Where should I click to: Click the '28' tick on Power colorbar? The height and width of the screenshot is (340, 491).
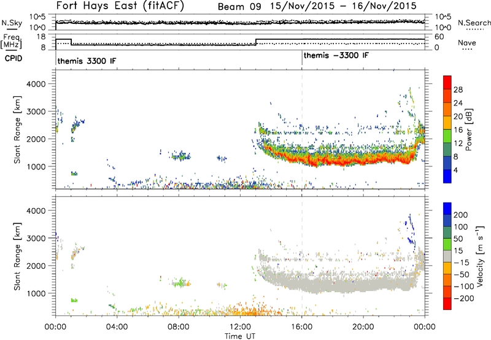tap(458, 90)
